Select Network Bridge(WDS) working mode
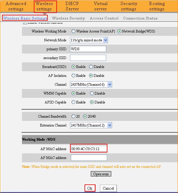The width and height of the screenshot is (178, 193). [120, 31]
